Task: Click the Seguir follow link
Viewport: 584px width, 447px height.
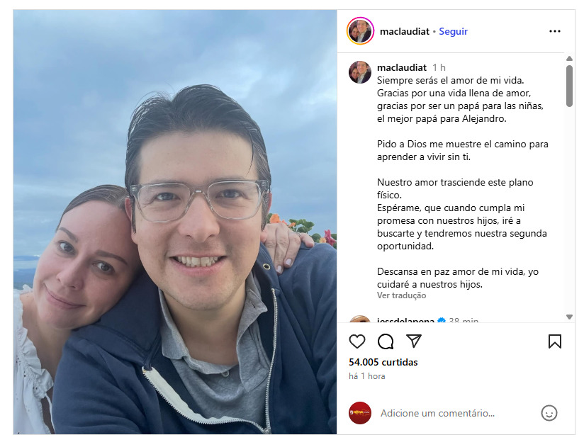Action: [454, 31]
